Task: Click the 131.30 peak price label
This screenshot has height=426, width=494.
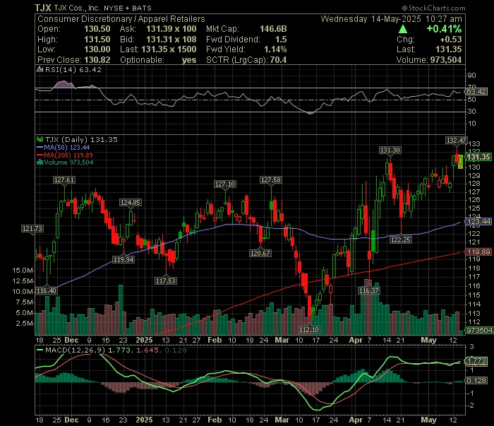Action: pos(390,150)
